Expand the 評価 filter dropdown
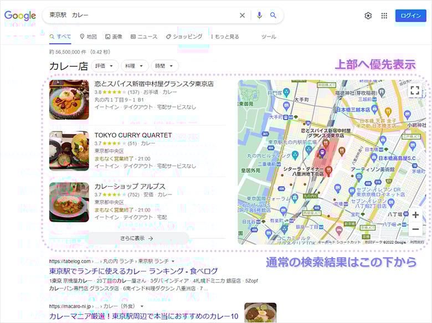The height and width of the screenshot is (323, 432). click(x=105, y=66)
